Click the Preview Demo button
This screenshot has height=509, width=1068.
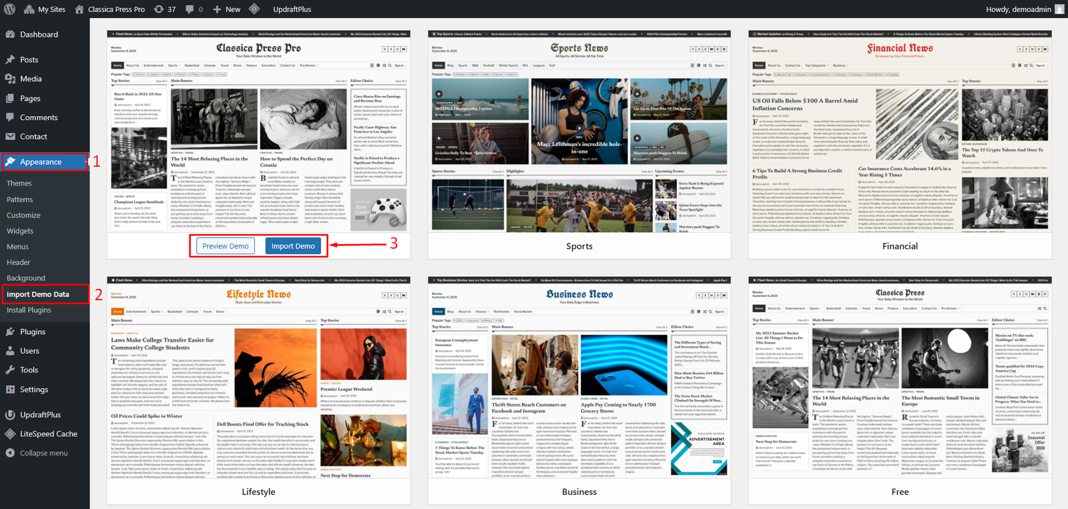pos(226,246)
